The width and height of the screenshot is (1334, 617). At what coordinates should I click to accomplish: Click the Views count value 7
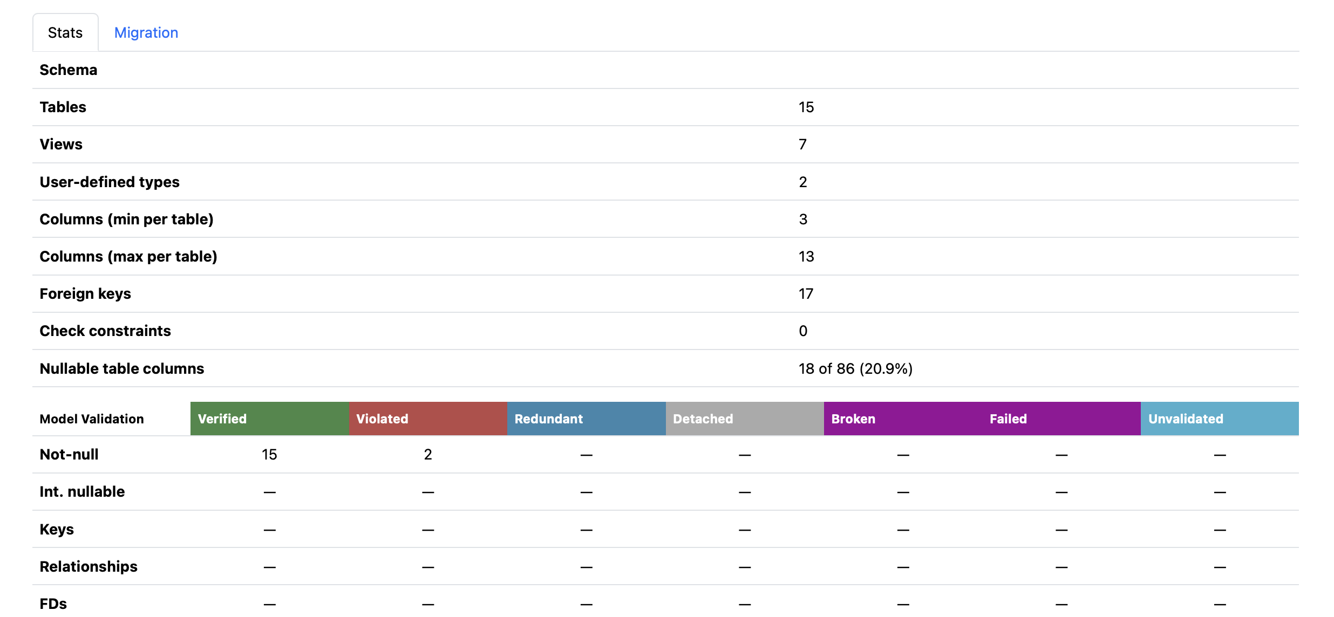(x=802, y=144)
